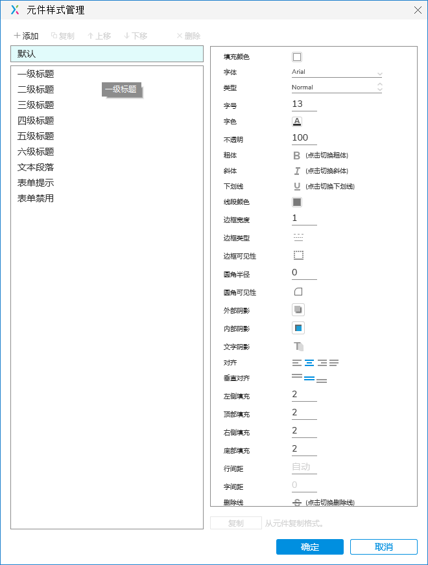Viewport: 428px width, 565px height.
Task: Click the 左侧填充 left padding field
Action: [304, 395]
